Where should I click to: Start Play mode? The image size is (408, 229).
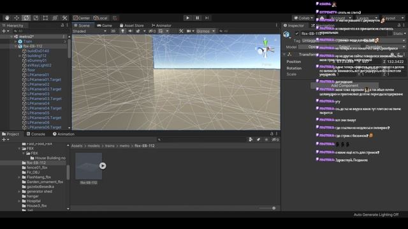pyautogui.click(x=187, y=18)
